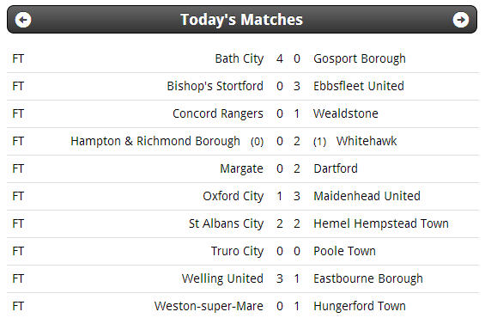485x324 pixels.
Task: Open Wealdstone team link
Action: tap(346, 113)
